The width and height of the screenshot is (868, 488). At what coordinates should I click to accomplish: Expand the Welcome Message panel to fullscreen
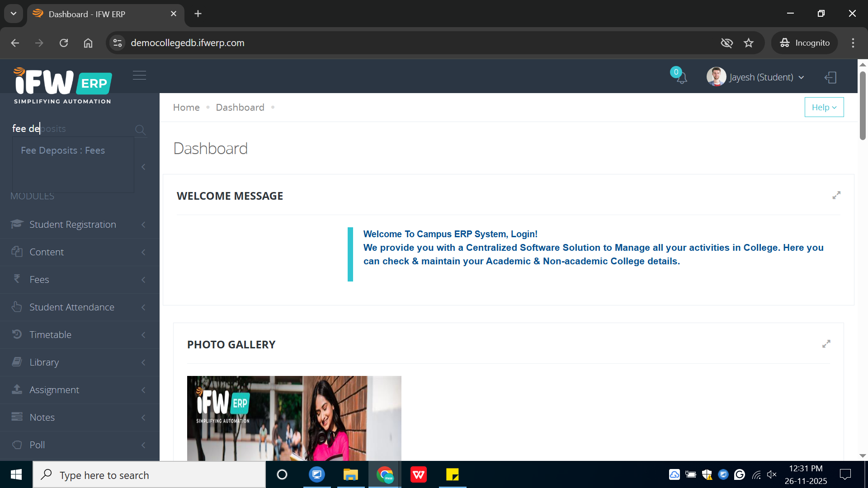pyautogui.click(x=836, y=195)
